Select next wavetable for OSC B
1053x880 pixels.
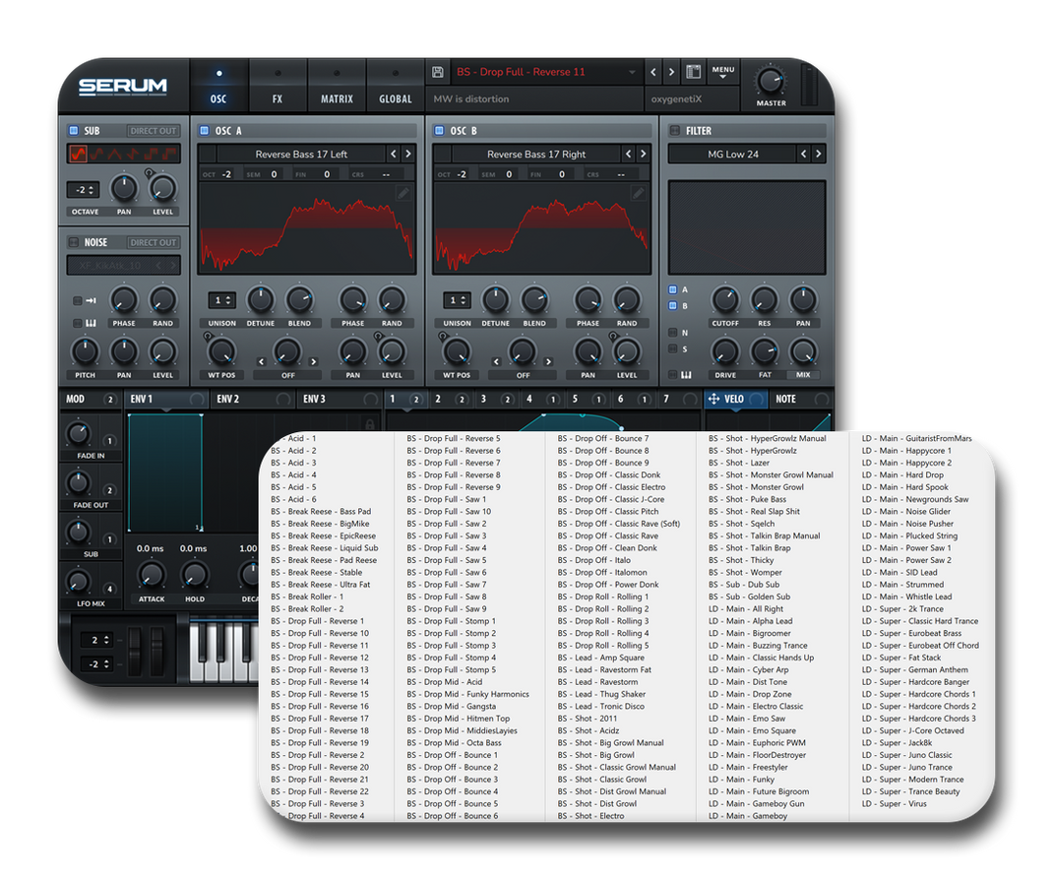pyautogui.click(x=644, y=154)
